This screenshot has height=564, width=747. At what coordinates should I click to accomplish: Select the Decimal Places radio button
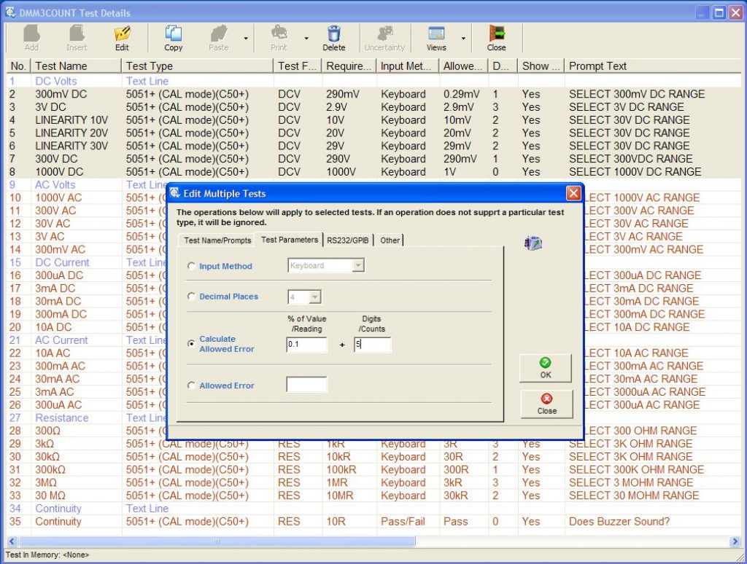coord(192,297)
